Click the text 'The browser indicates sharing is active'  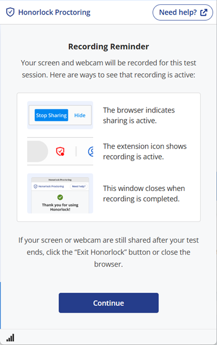click(139, 115)
